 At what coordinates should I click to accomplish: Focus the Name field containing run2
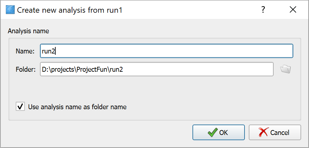[x=167, y=51]
